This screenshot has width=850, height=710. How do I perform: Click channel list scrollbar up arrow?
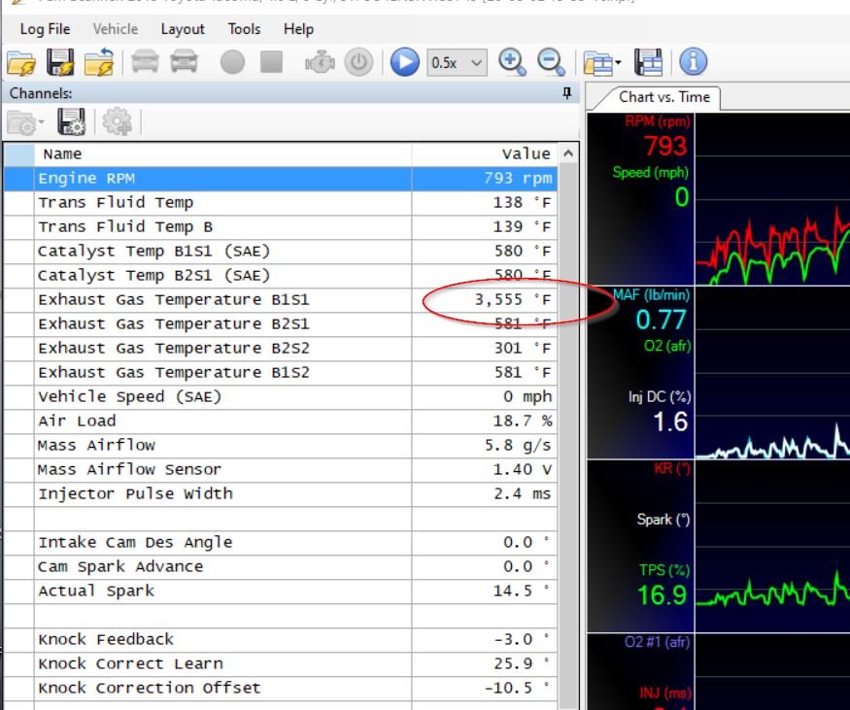tap(568, 153)
